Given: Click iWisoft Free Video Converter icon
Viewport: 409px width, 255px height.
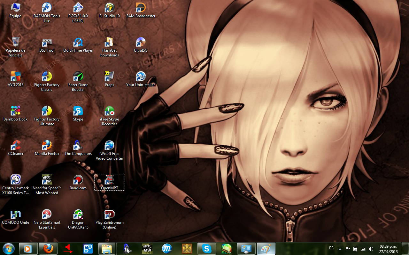Looking at the screenshot, I should (110, 150).
